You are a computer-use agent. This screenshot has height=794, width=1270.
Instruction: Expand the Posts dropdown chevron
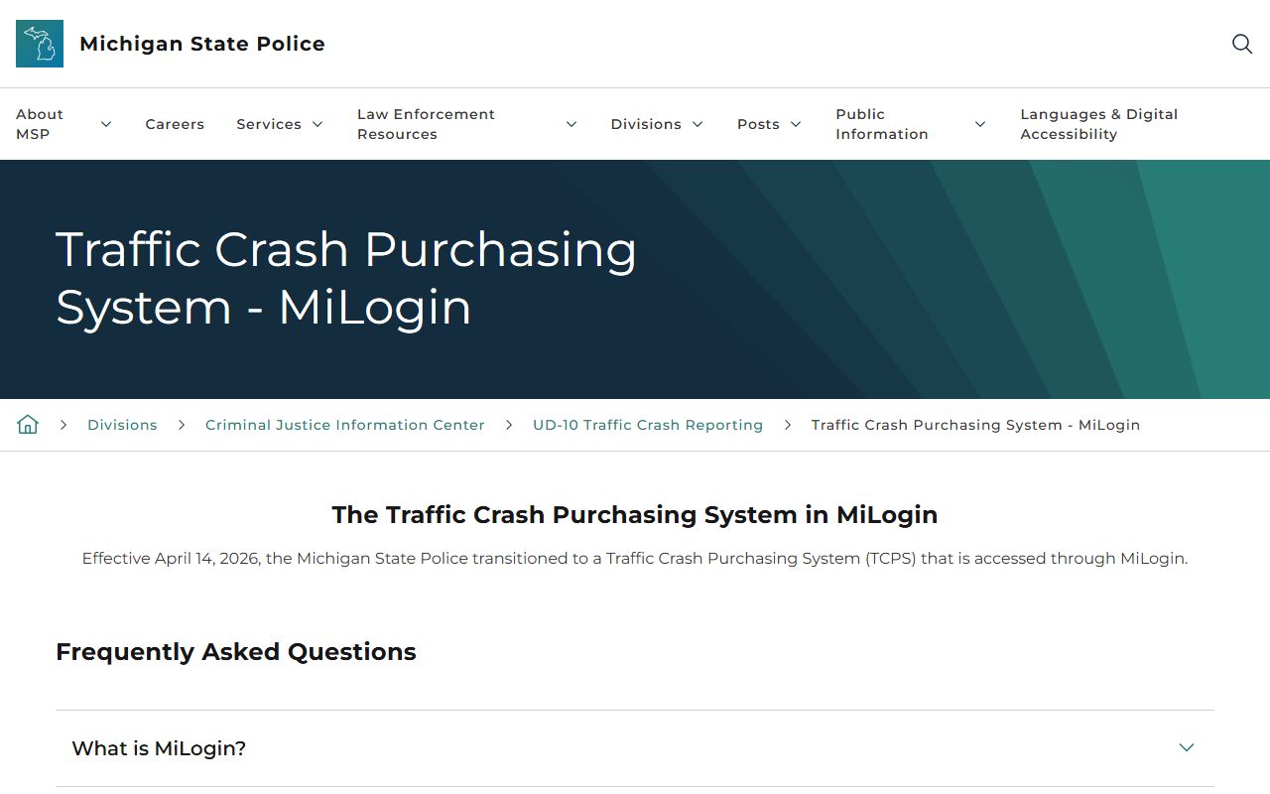pyautogui.click(x=796, y=124)
